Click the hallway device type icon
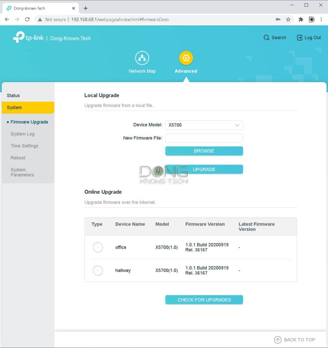 pos(98,270)
